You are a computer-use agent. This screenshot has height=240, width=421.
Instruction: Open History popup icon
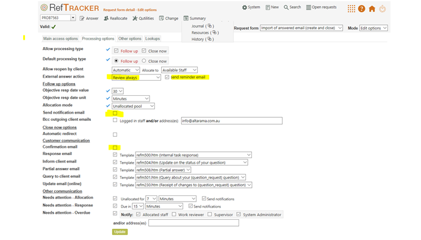coord(209,39)
